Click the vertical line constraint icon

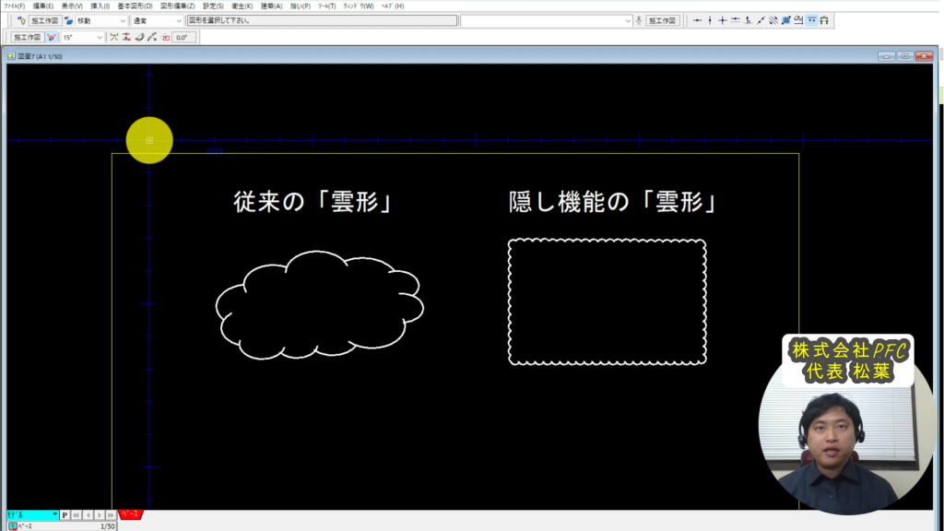click(x=710, y=20)
